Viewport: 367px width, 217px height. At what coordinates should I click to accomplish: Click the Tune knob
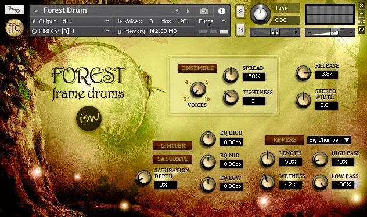click(260, 14)
